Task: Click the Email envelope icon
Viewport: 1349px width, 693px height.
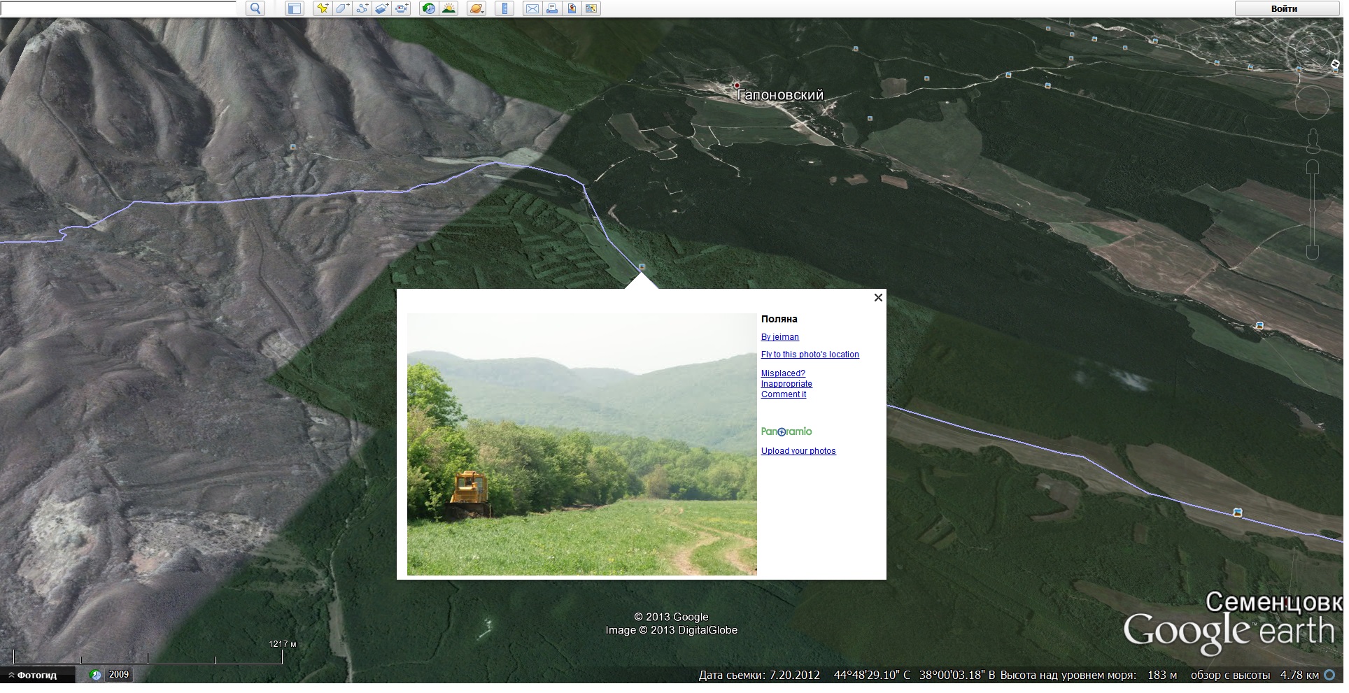Action: [x=532, y=8]
